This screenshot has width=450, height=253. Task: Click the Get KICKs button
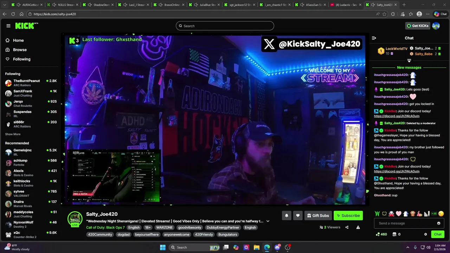[x=418, y=26]
